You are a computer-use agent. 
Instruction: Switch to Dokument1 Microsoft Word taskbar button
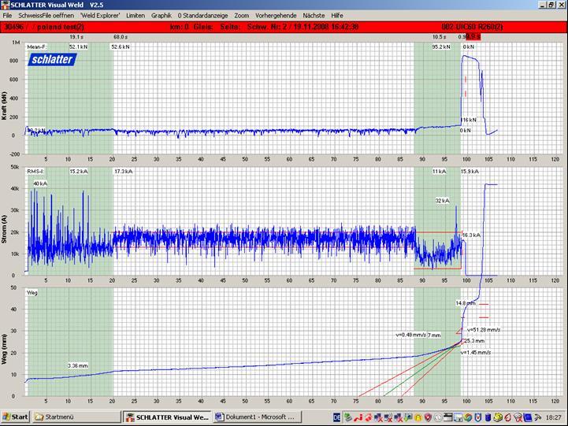tap(257, 417)
